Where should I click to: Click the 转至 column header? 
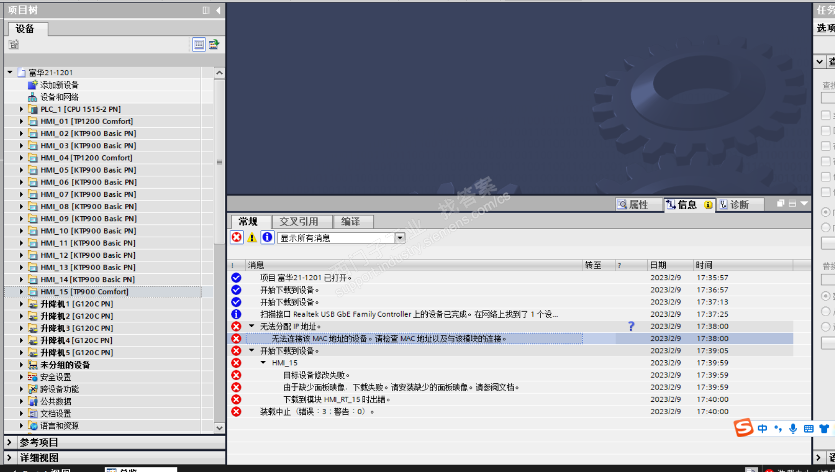pos(599,265)
